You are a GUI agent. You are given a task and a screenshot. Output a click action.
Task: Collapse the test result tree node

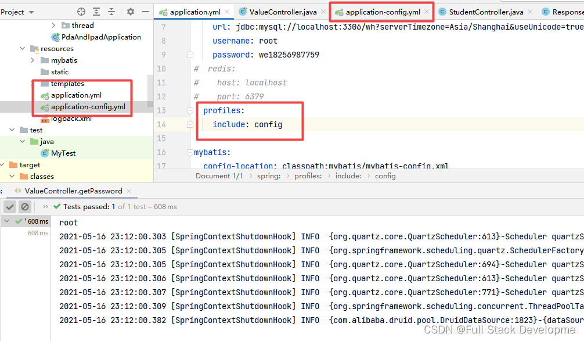[7, 221]
